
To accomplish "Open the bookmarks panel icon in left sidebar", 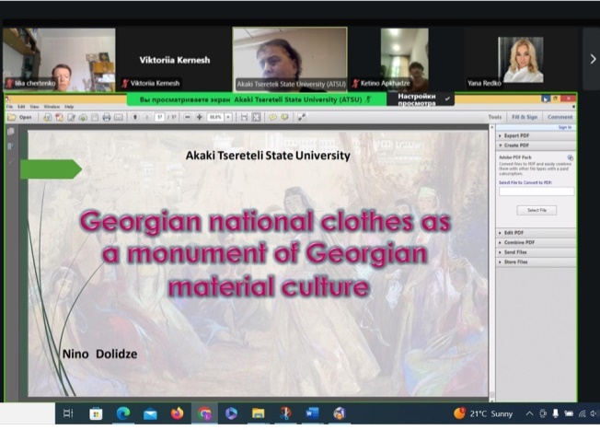I will pos(11,146).
